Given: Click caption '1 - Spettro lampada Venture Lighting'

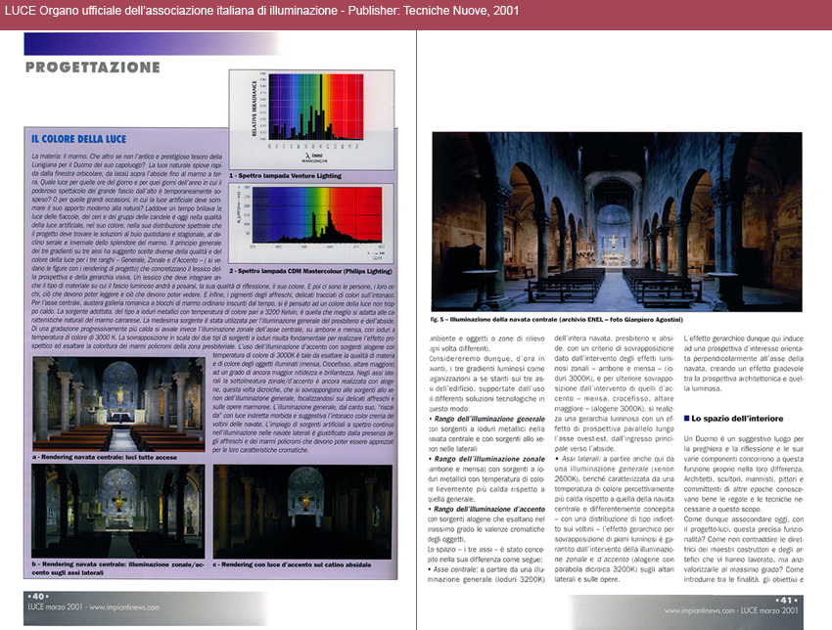Looking at the screenshot, I should pos(285,175).
